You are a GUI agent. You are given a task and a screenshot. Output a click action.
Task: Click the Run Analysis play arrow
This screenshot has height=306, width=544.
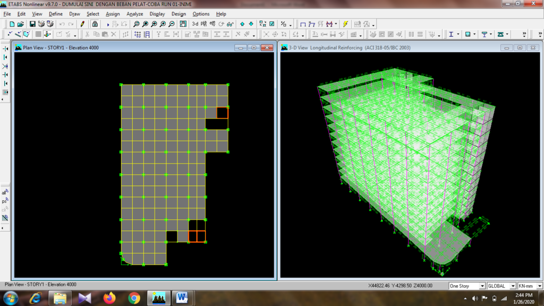coord(108,24)
